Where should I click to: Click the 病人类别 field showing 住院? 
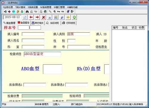tap(79, 34)
